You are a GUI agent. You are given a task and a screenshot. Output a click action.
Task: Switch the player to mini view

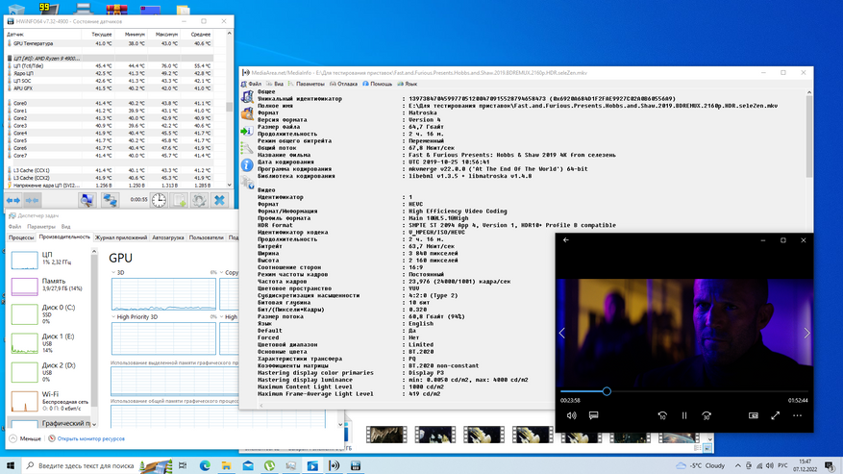click(x=754, y=415)
